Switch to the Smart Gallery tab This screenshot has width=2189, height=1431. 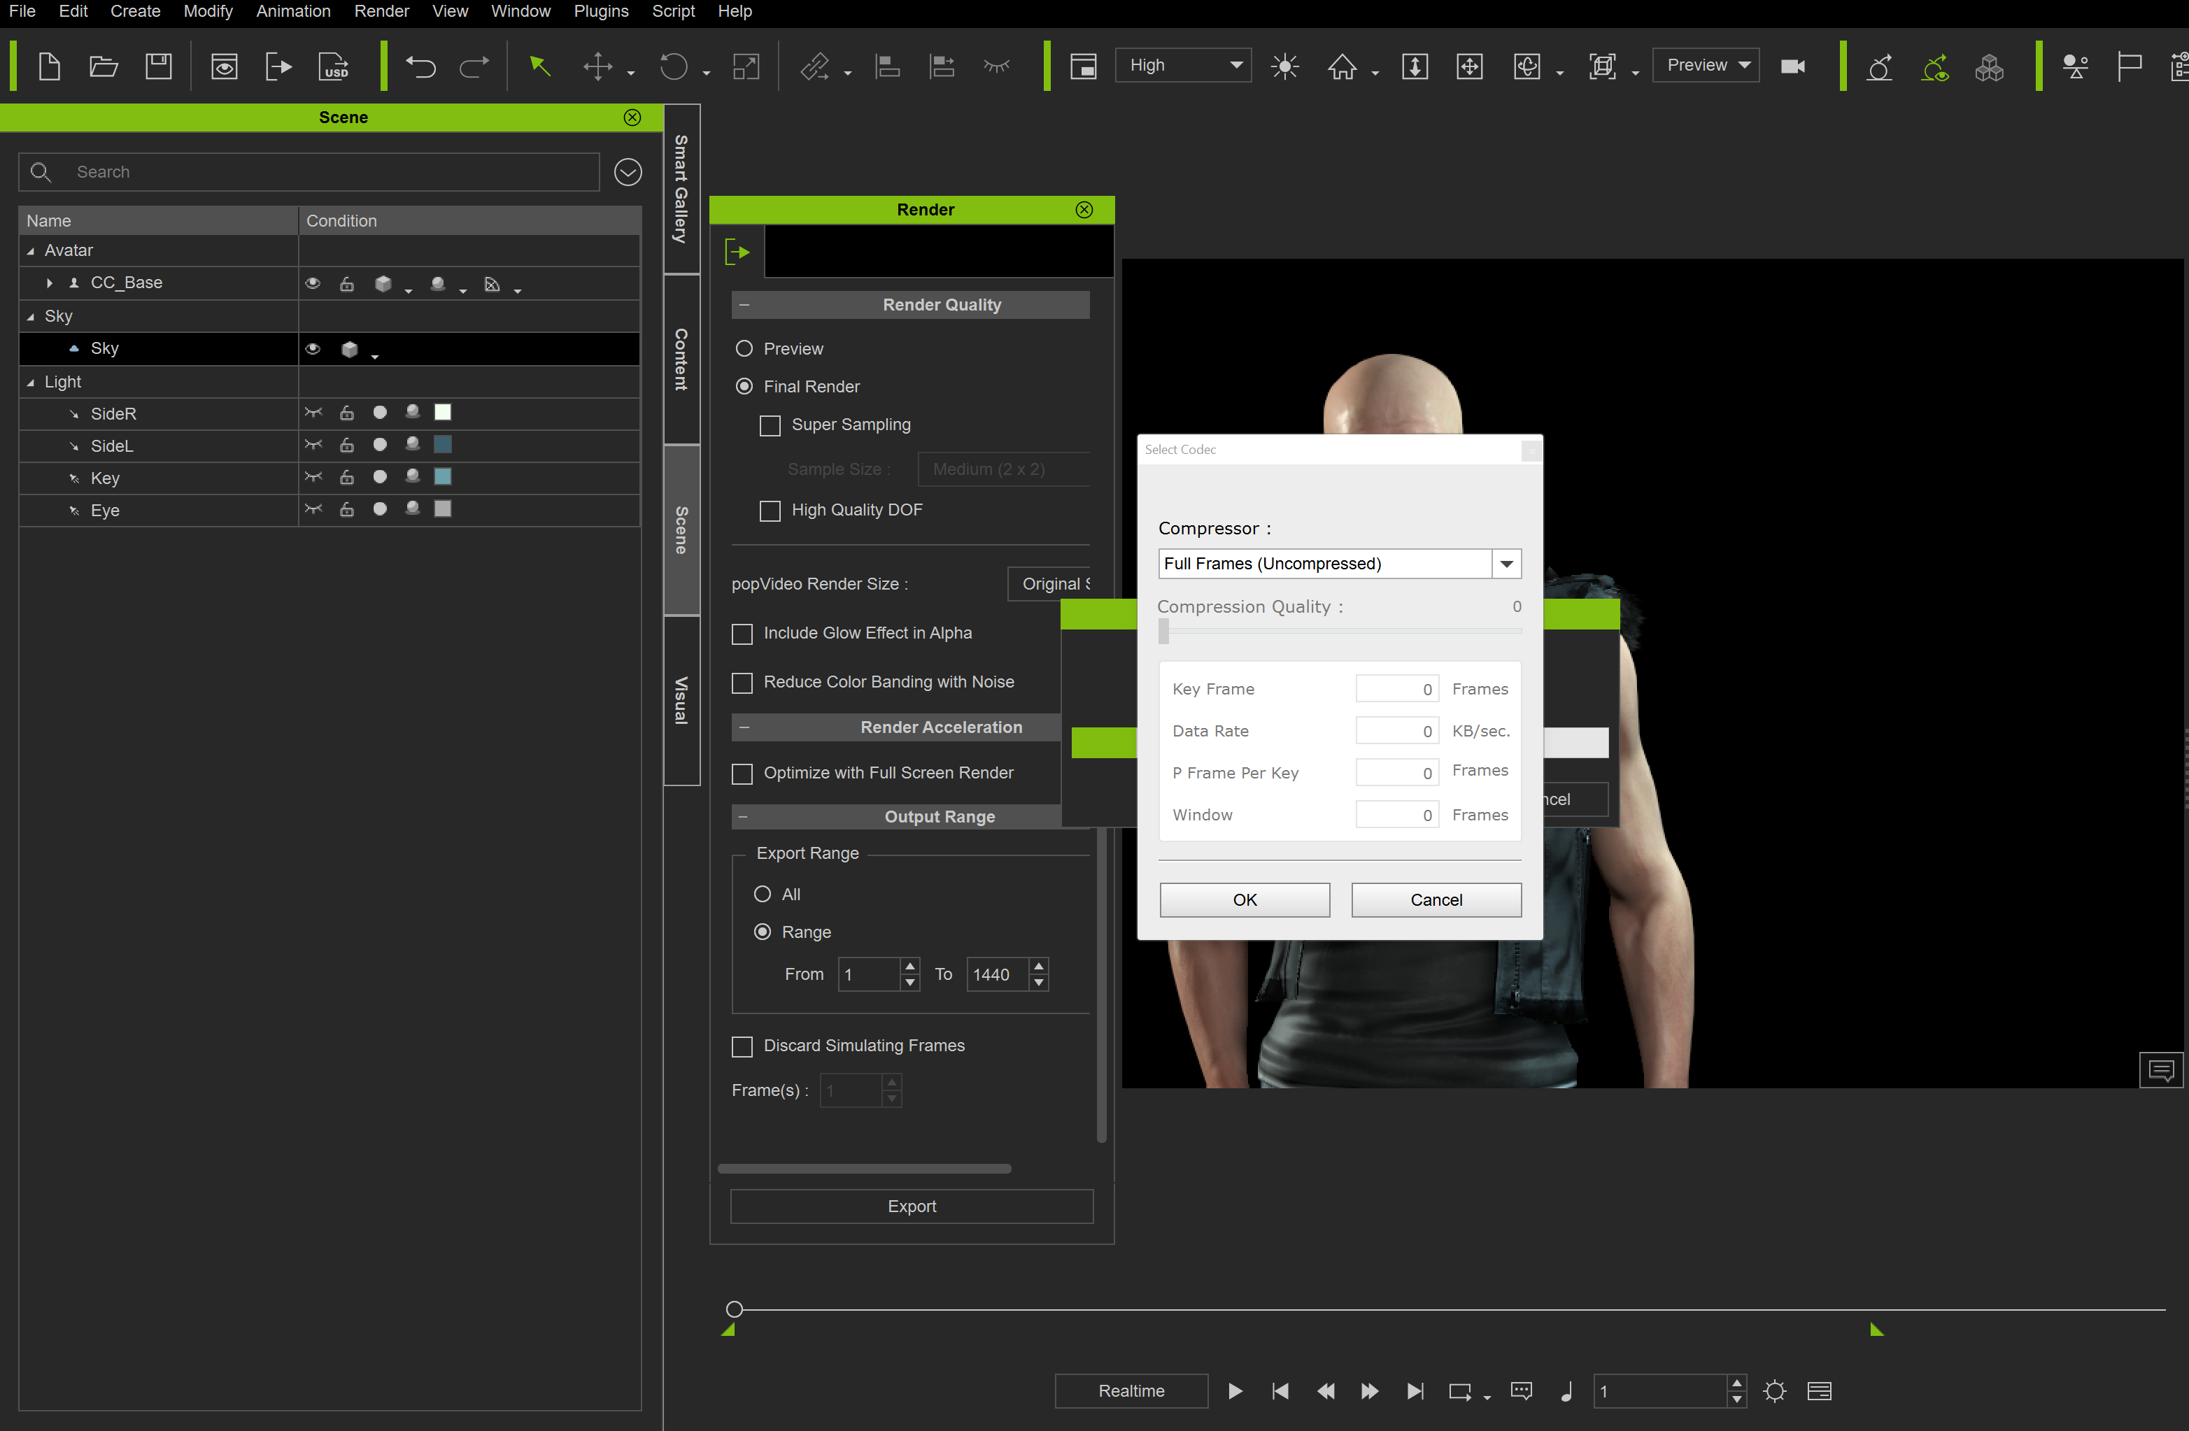pos(681,189)
